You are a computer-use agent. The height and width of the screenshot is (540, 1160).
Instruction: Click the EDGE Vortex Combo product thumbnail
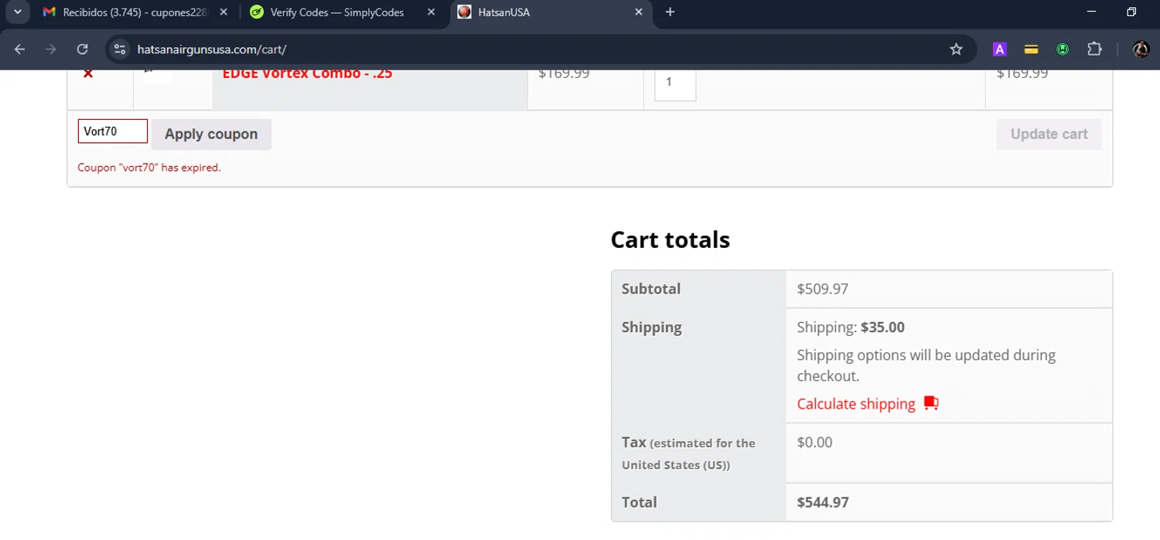tap(157, 75)
